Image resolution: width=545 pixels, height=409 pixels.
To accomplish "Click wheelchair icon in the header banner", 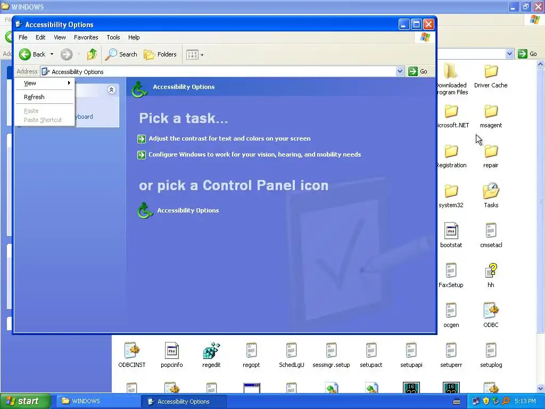I will 139,89.
